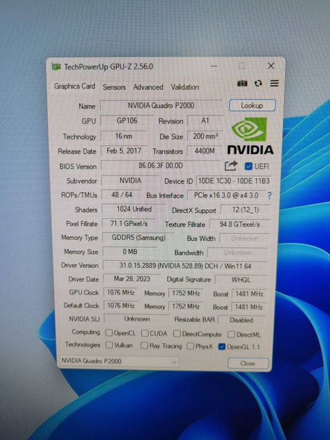Toggle the Vulkan checkbox
The width and height of the screenshot is (330, 440).
pos(109,344)
